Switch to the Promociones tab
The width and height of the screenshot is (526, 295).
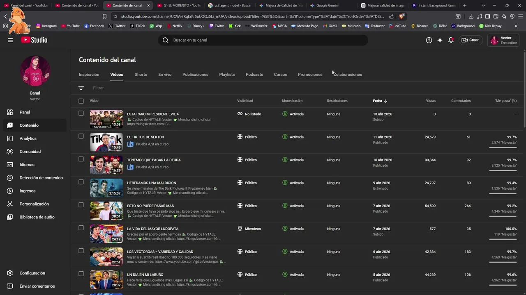pyautogui.click(x=310, y=75)
